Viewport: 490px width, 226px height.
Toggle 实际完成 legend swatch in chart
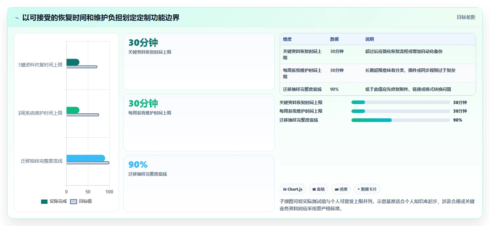[x=44, y=202]
